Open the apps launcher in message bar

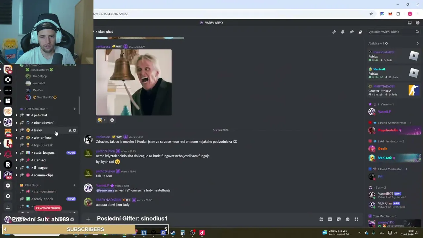[357, 219]
